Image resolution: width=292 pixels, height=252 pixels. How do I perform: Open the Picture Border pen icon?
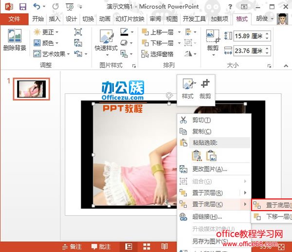[124, 32]
